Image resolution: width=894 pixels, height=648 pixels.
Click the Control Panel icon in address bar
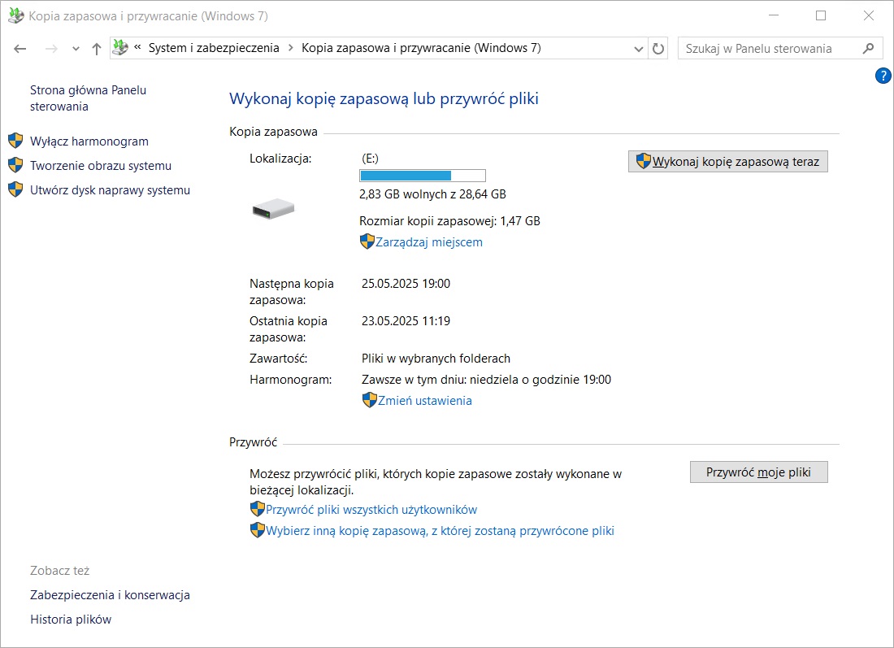[121, 48]
